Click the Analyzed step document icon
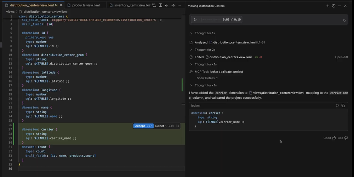 click(191, 42)
